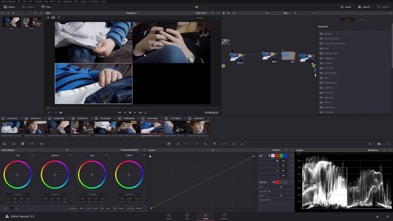Switch to the Media page
The image size is (393, 221).
169,217
